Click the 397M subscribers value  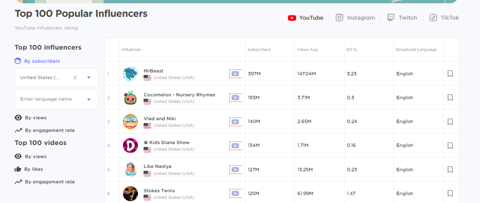(254, 73)
